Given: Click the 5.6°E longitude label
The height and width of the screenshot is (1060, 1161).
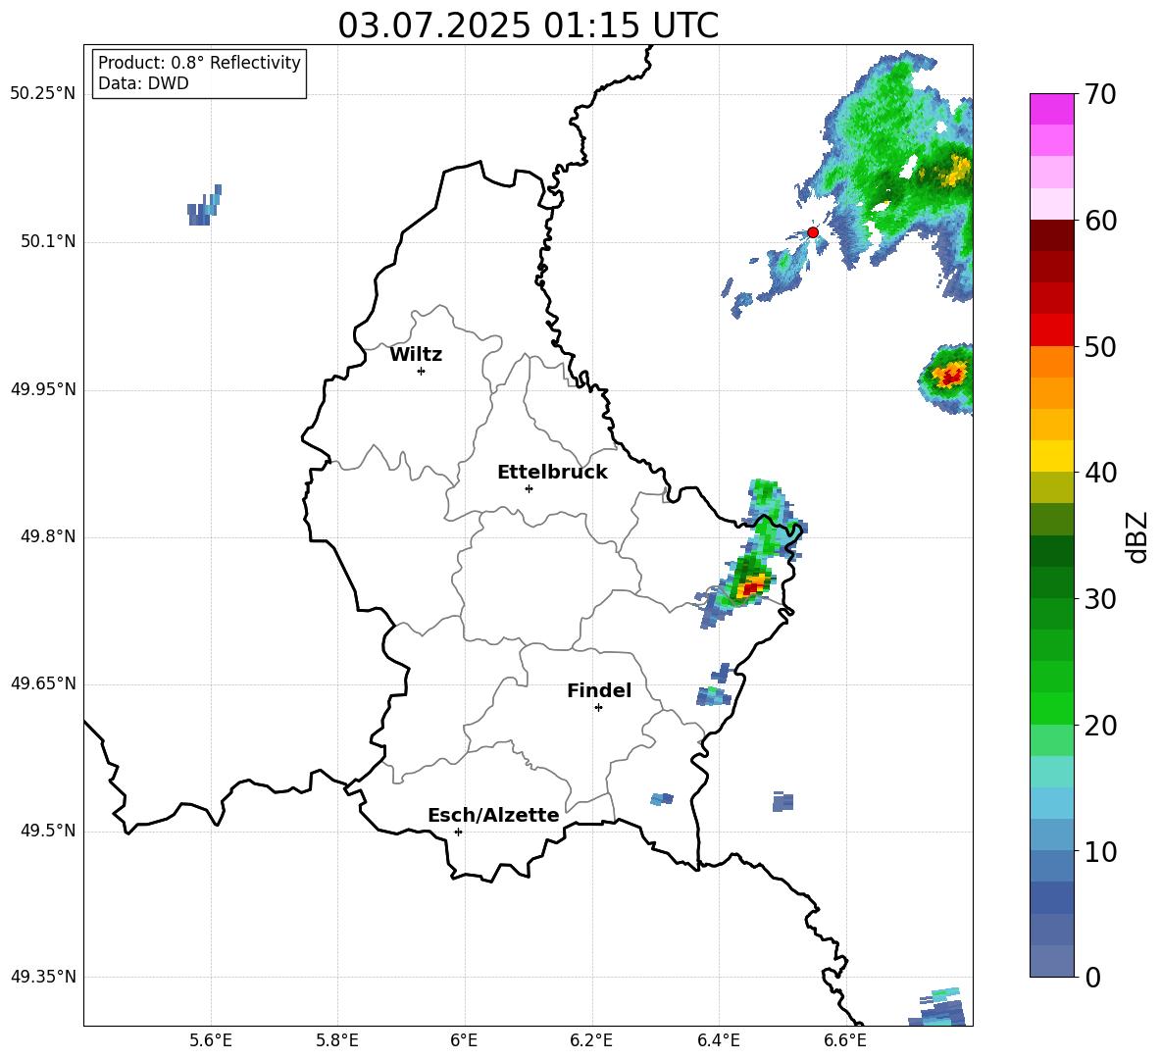Looking at the screenshot, I should pos(211,1041).
